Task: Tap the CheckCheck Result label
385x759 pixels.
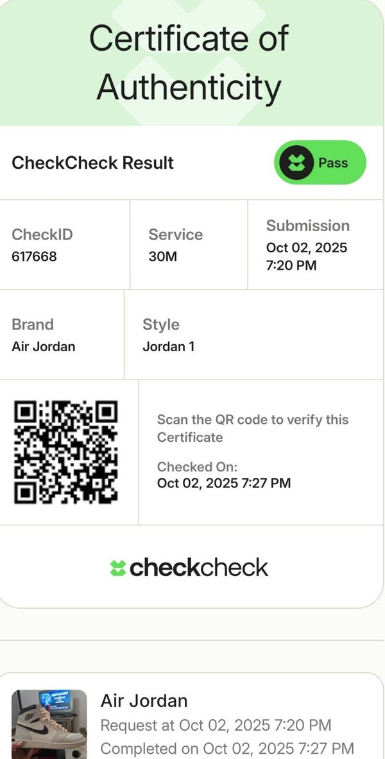Action: 92,162
